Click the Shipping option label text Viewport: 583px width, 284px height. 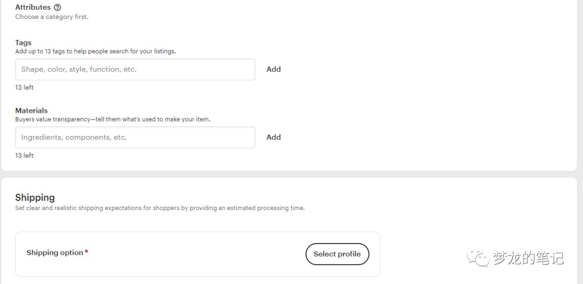coord(55,253)
